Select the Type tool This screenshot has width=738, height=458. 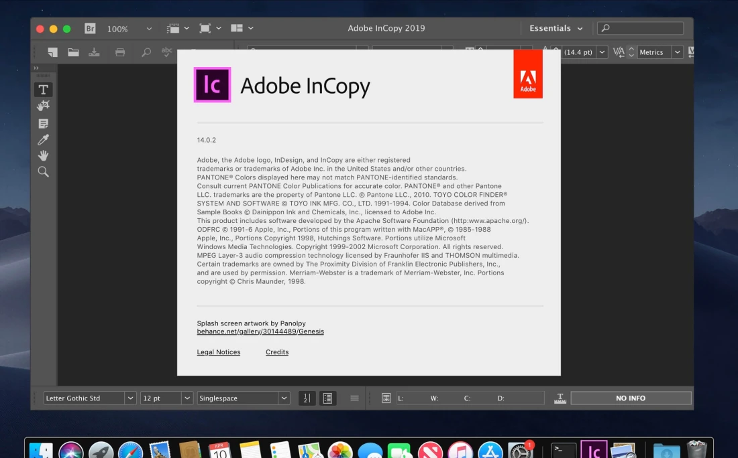point(43,90)
